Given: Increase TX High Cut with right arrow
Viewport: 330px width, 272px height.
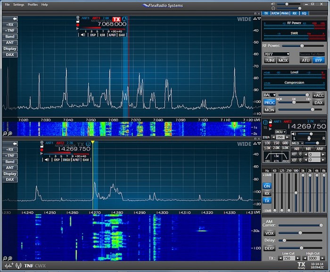Looking at the screenshot, I should click(x=322, y=258).
